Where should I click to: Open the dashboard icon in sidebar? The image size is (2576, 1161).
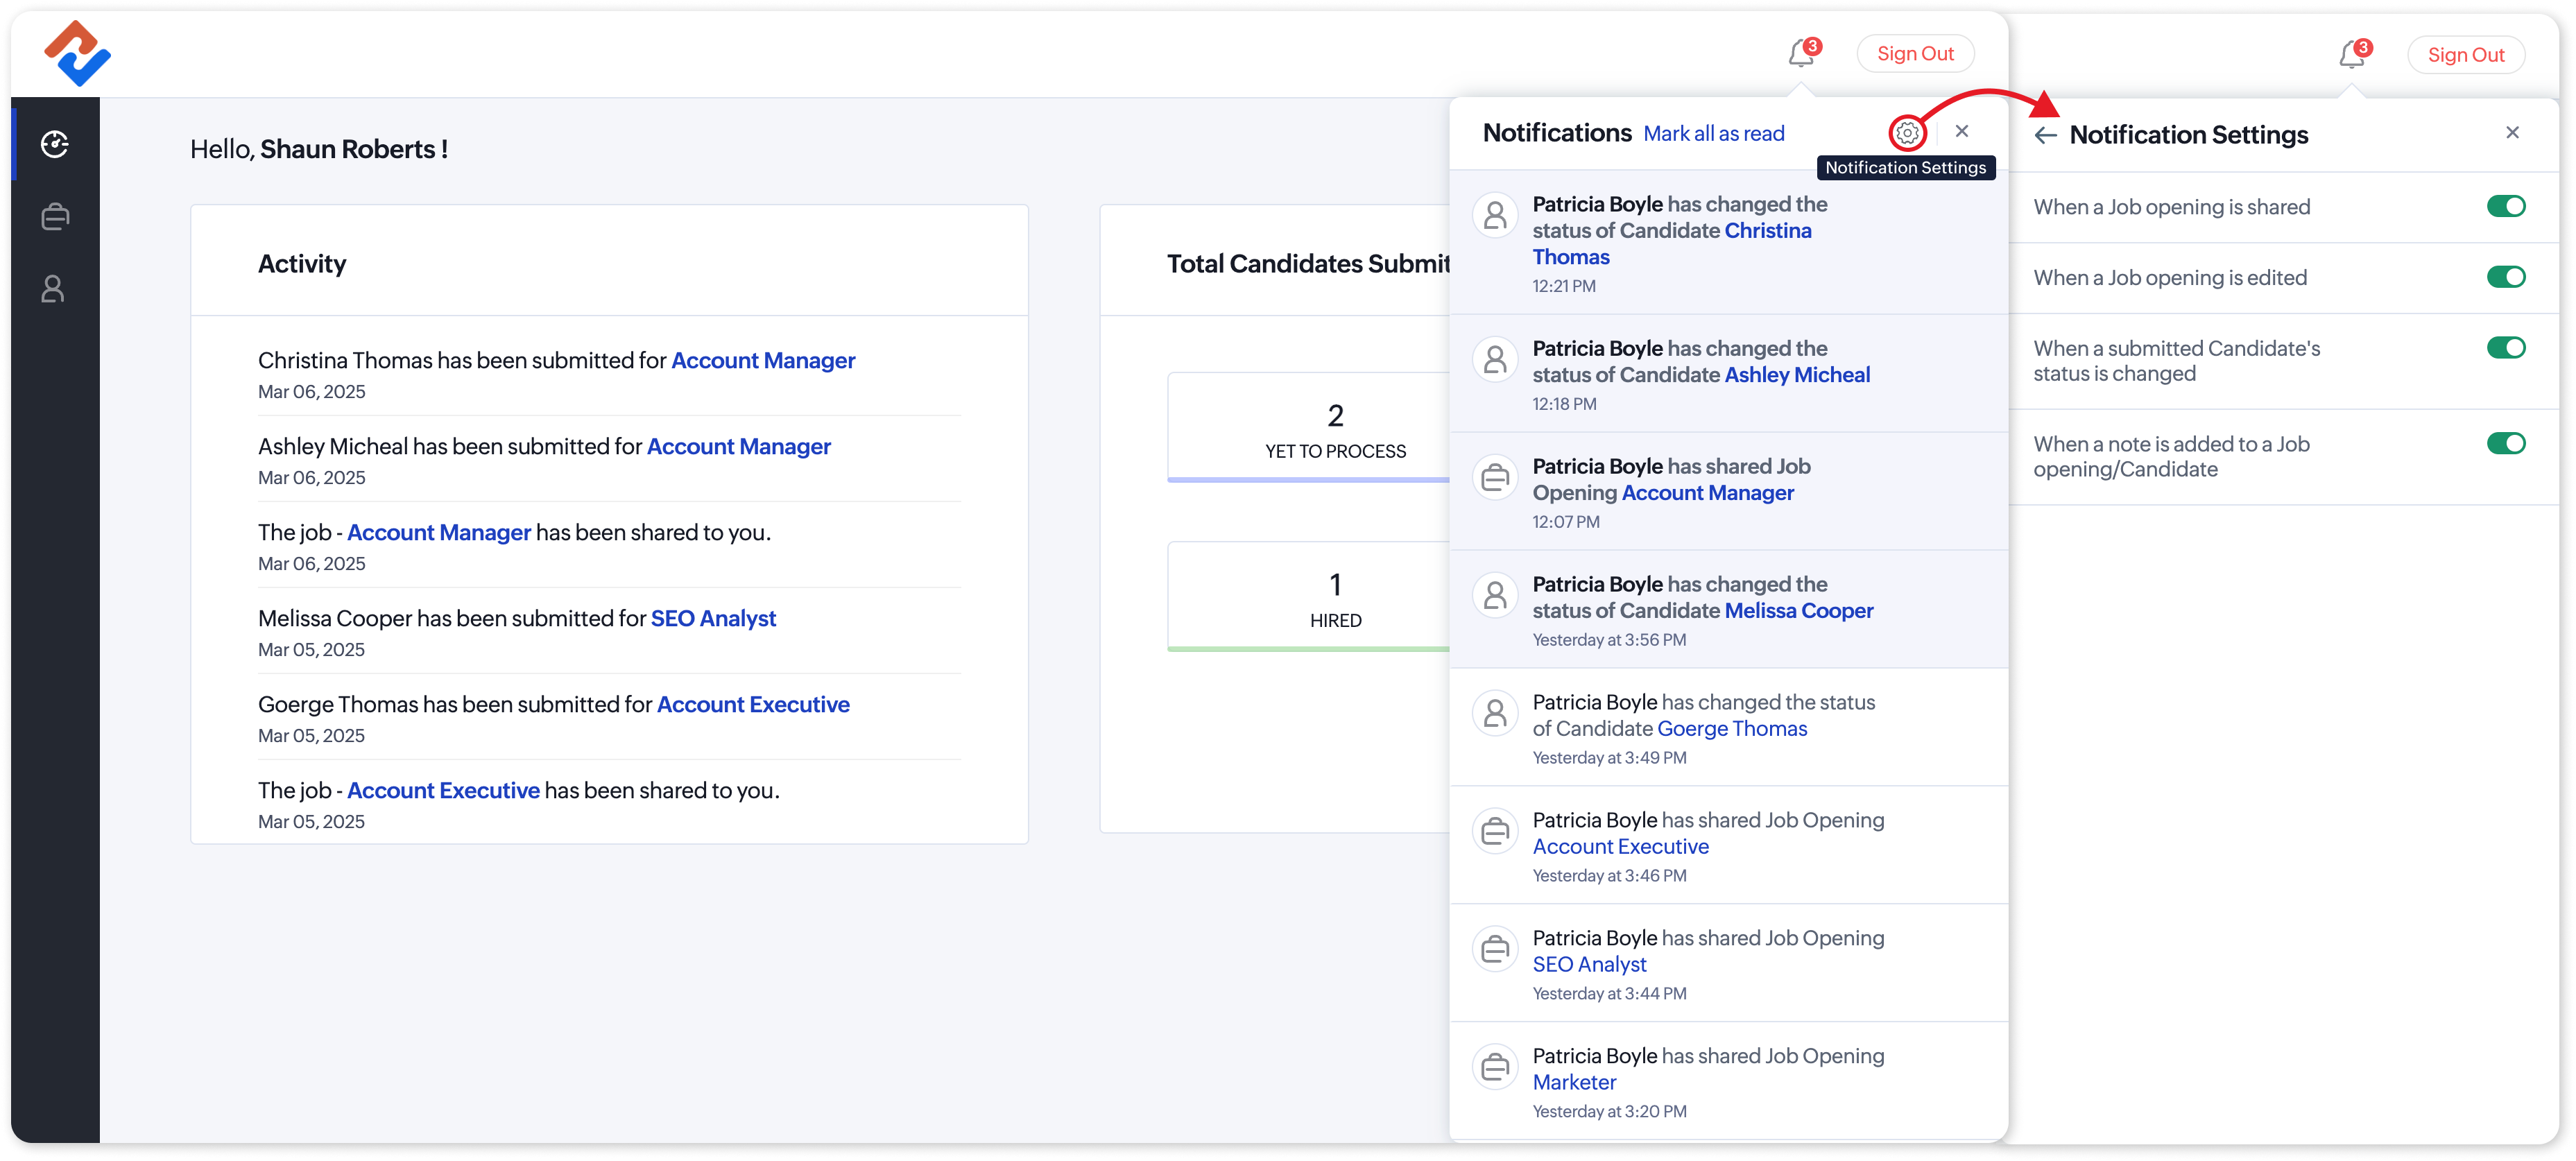coord(54,144)
